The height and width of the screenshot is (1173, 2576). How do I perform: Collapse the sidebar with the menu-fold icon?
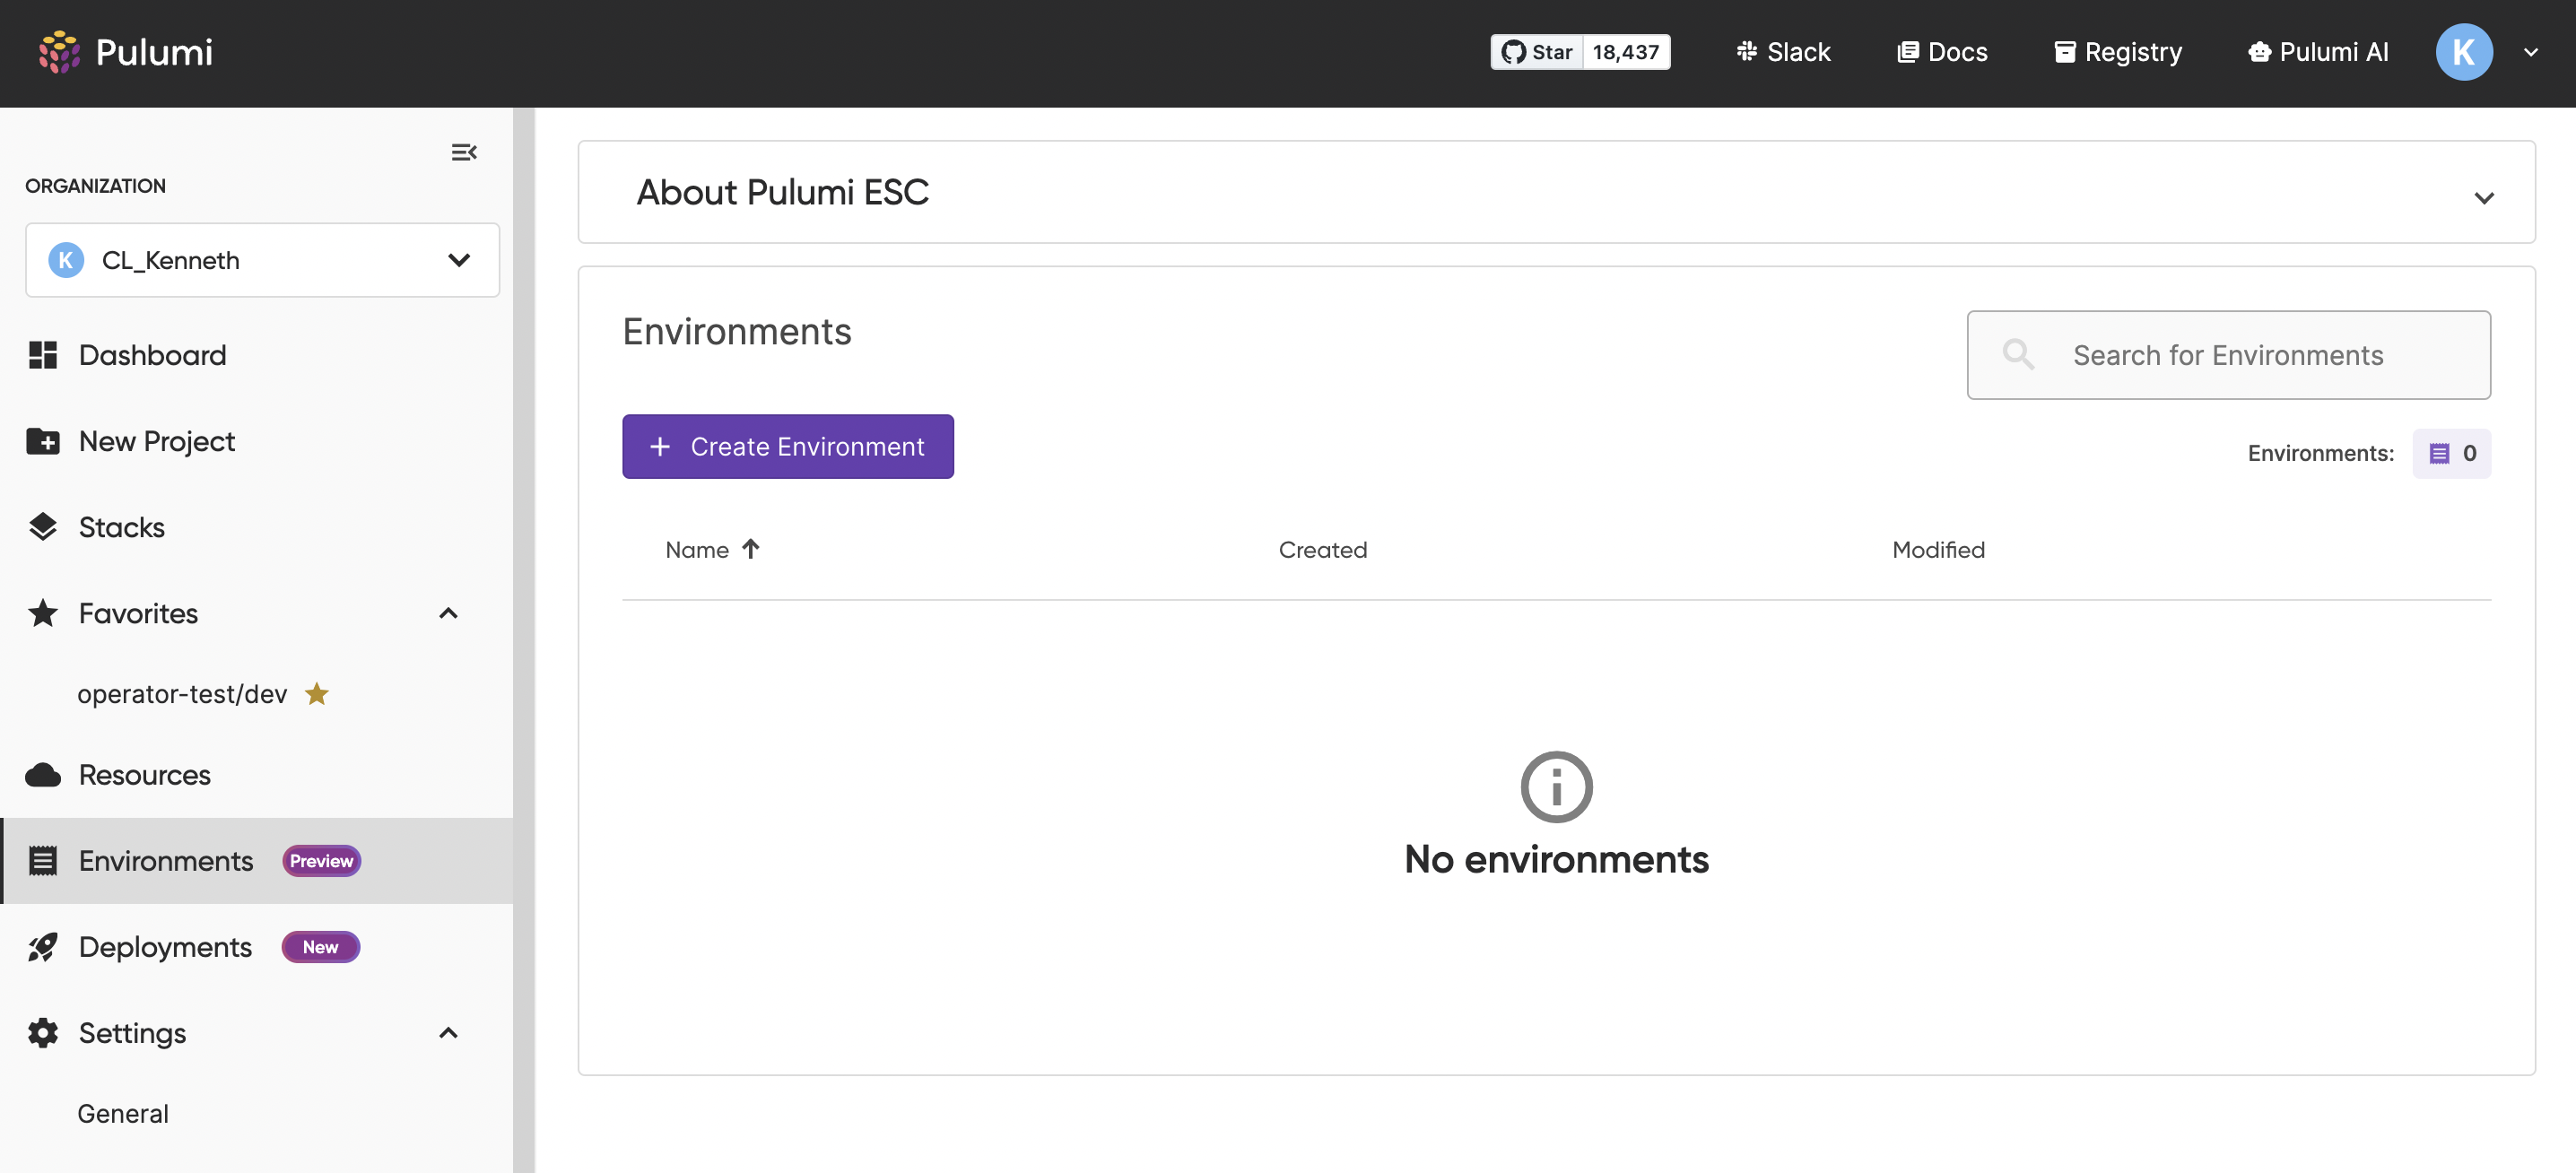tap(464, 152)
